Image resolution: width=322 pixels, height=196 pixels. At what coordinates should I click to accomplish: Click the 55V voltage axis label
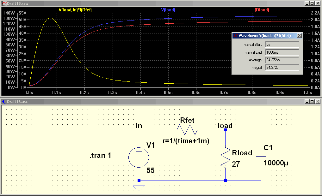point(22,13)
